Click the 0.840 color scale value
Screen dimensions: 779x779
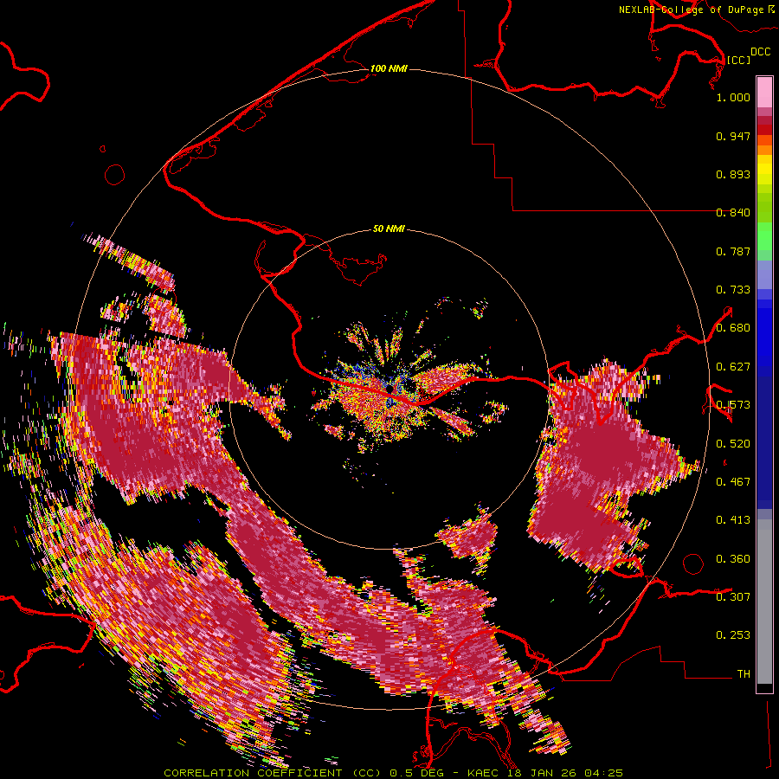pos(733,213)
